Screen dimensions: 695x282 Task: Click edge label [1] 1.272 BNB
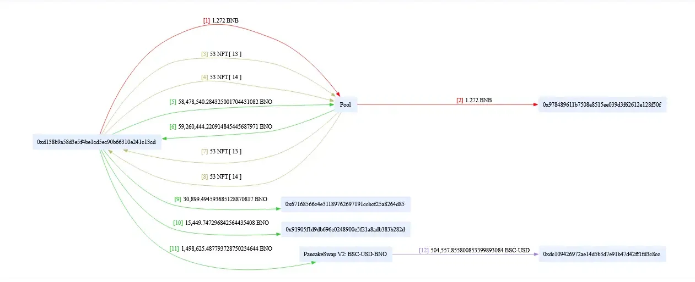coord(220,20)
